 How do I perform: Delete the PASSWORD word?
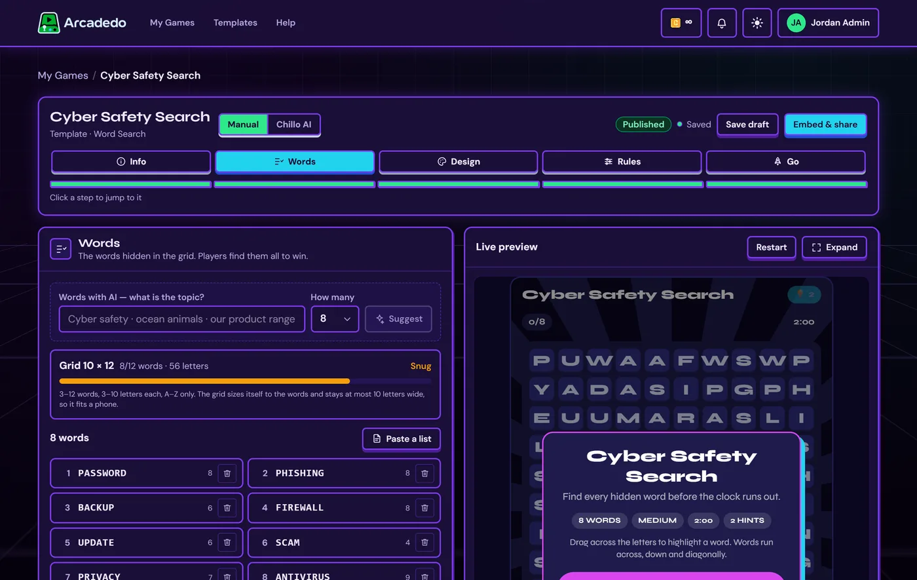[227, 473]
